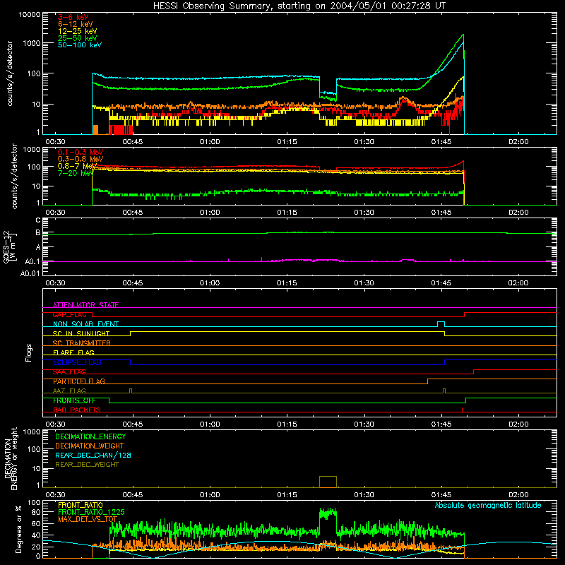Select the 00:45 time label under top panel

click(x=133, y=142)
